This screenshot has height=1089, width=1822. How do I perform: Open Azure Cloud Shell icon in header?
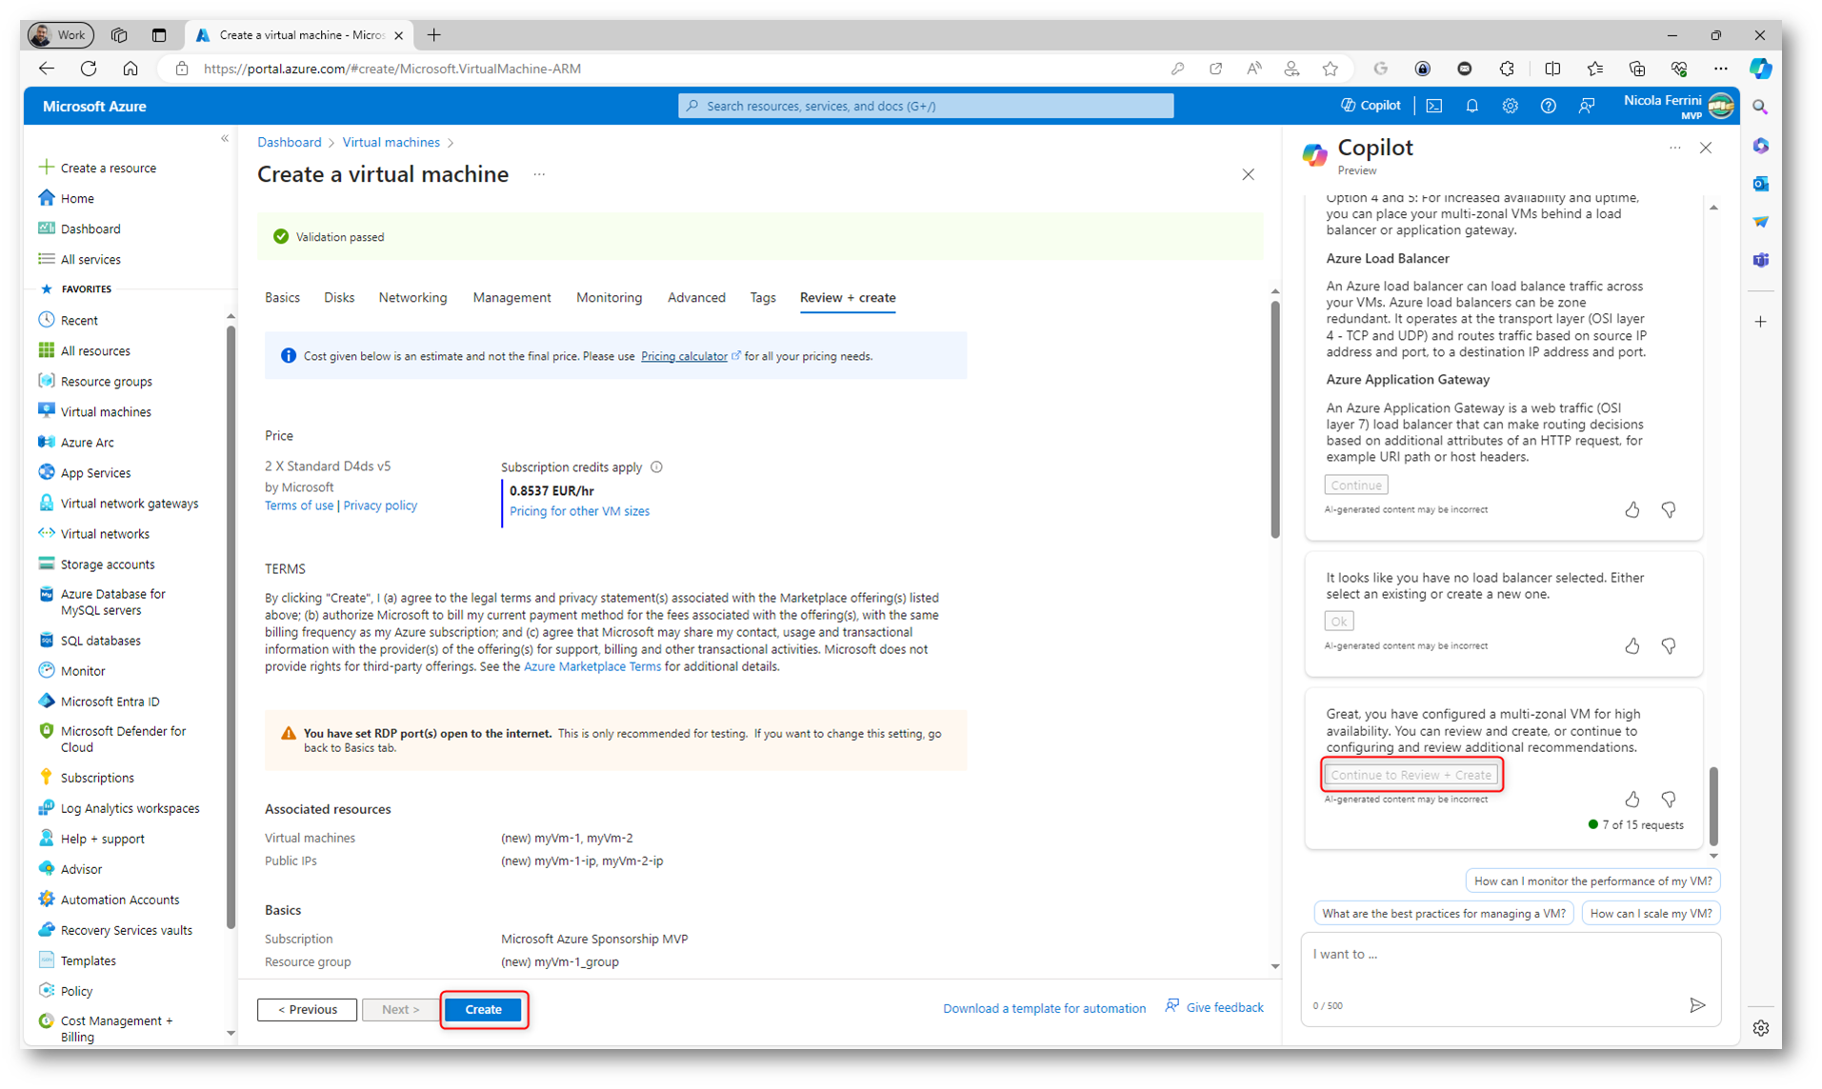click(1433, 106)
